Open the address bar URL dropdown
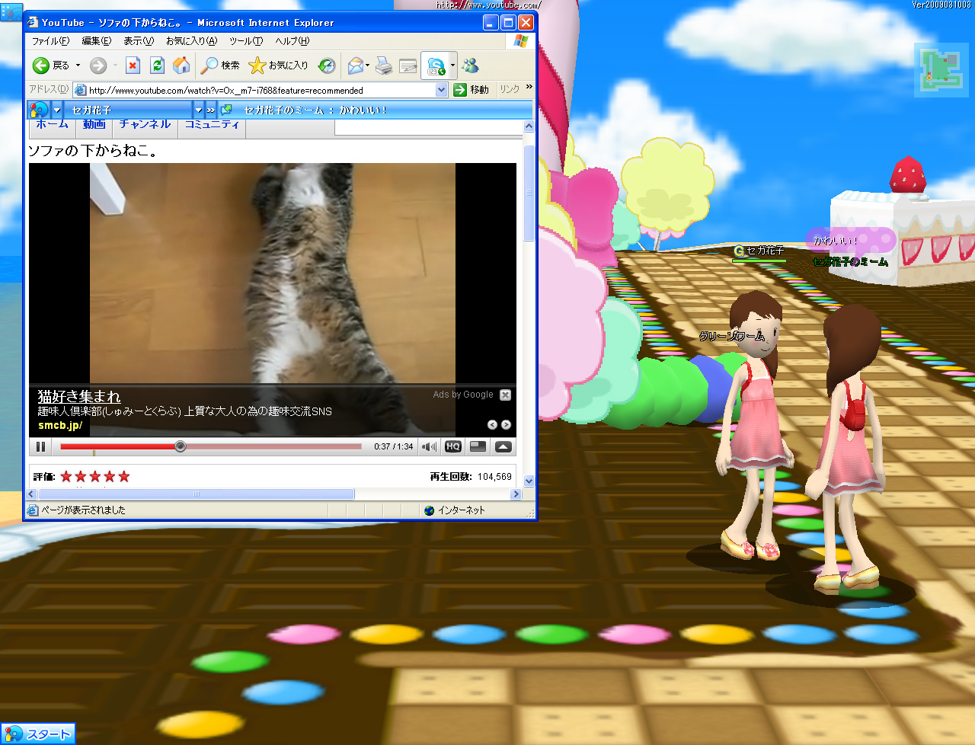 click(441, 90)
